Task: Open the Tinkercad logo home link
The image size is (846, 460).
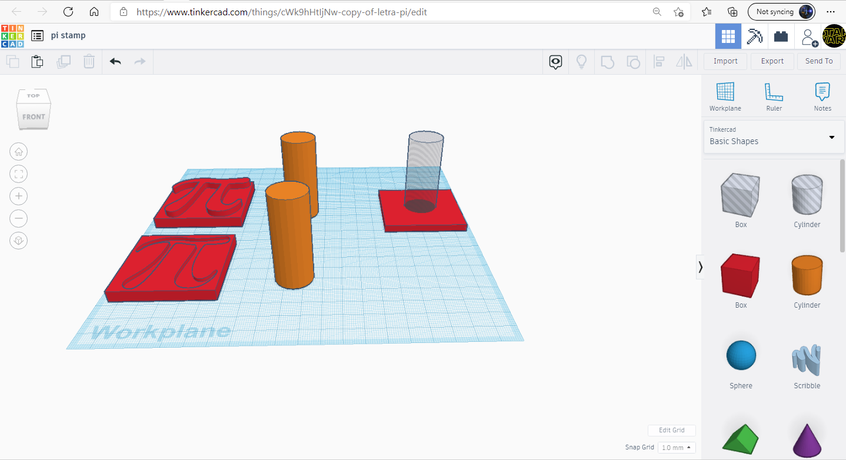Action: [x=12, y=36]
